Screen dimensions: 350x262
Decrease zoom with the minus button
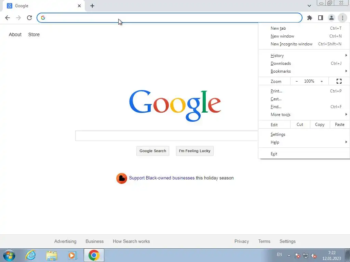(297, 81)
